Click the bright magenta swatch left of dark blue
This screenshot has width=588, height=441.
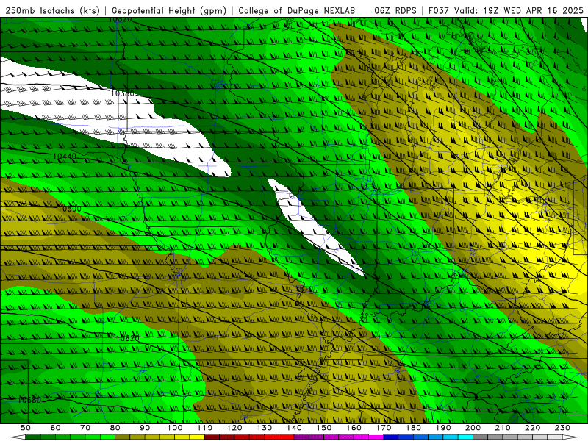376,437
